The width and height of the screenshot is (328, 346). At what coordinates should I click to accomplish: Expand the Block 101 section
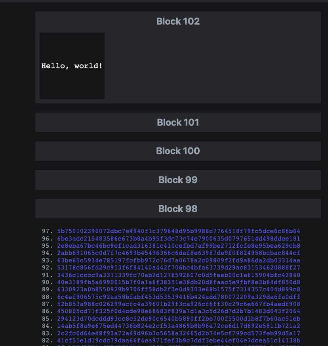pos(178,122)
